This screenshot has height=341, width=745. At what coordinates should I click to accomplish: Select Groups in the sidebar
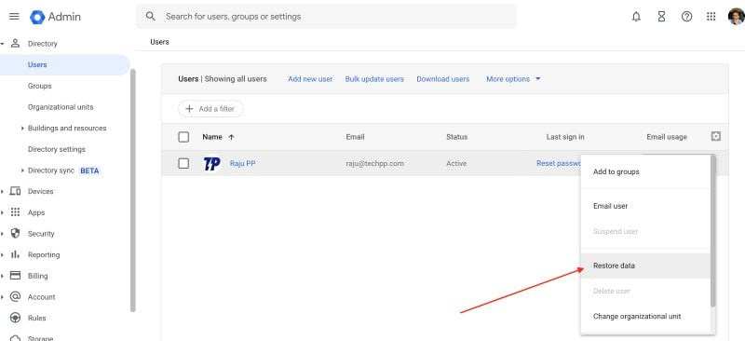point(40,86)
